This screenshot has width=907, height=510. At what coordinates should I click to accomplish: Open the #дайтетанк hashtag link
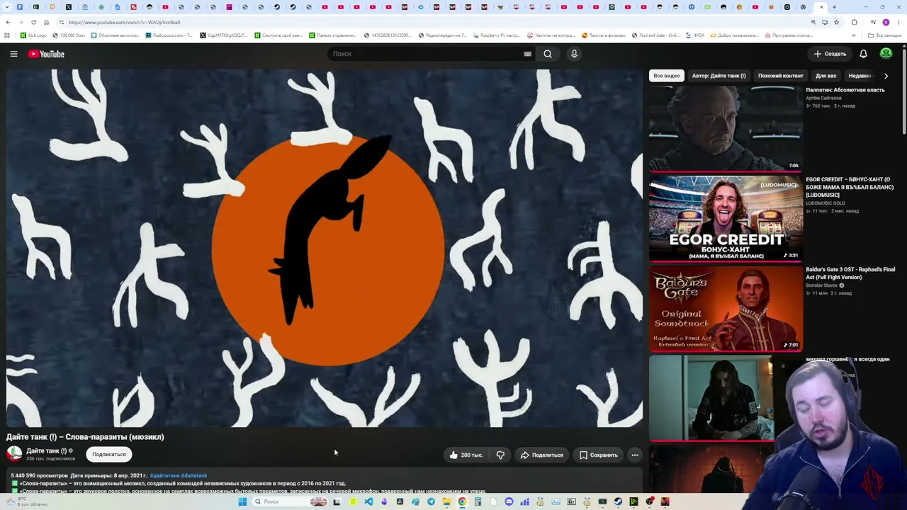pyautogui.click(x=164, y=475)
